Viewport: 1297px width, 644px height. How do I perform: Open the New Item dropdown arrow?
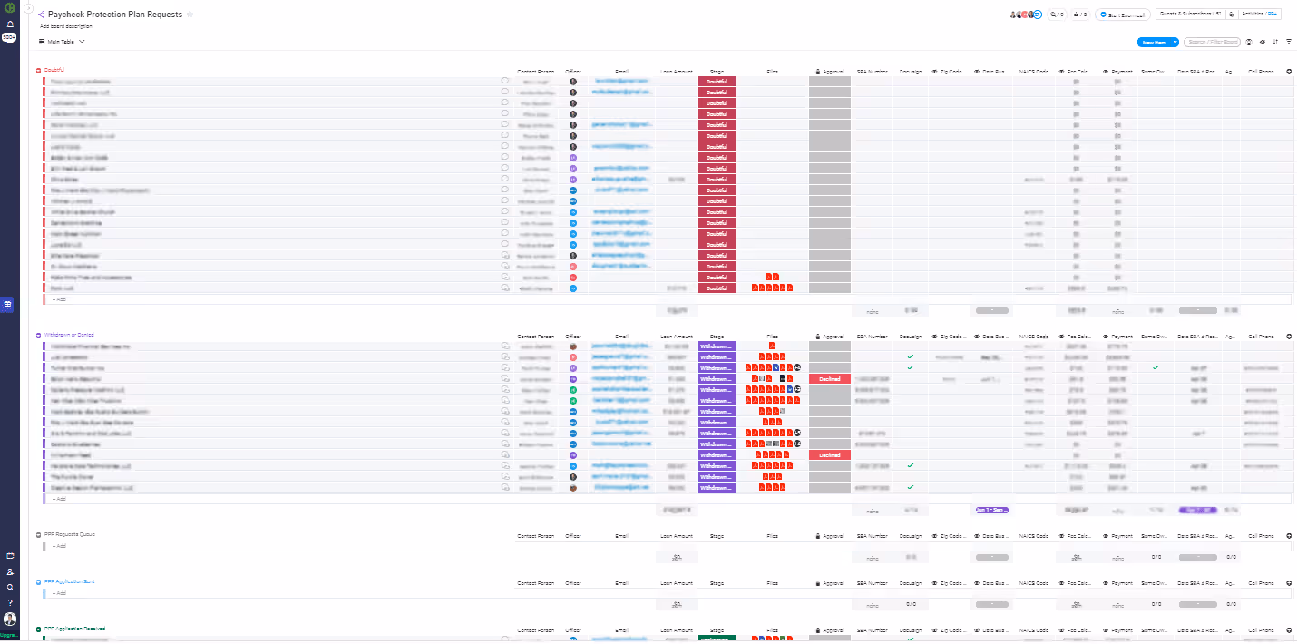pos(1175,42)
